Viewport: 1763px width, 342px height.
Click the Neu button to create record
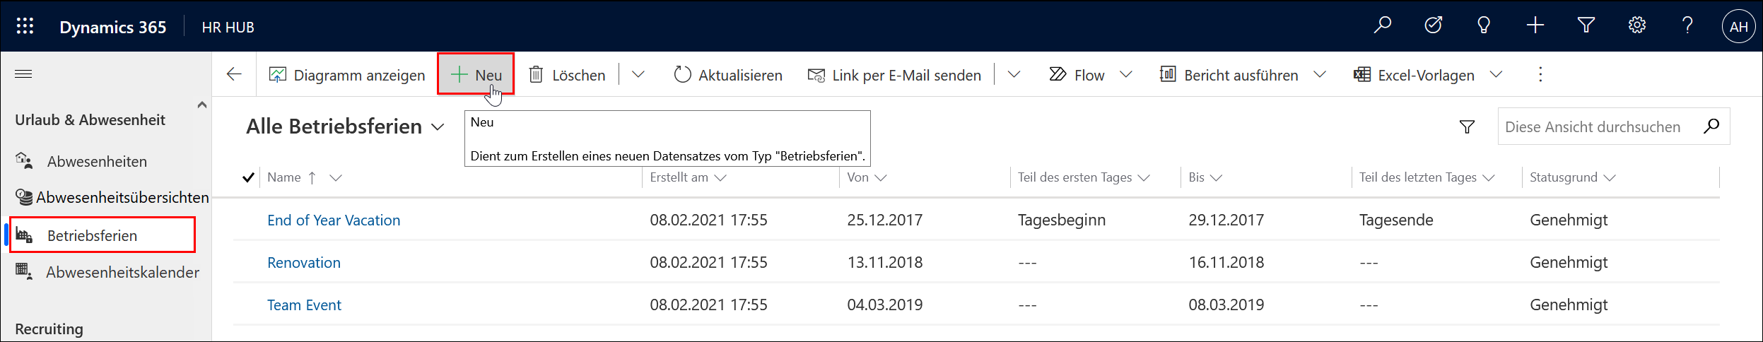pos(476,74)
